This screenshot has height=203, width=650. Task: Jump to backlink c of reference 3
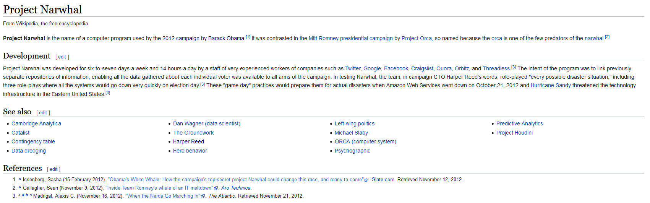(x=31, y=195)
